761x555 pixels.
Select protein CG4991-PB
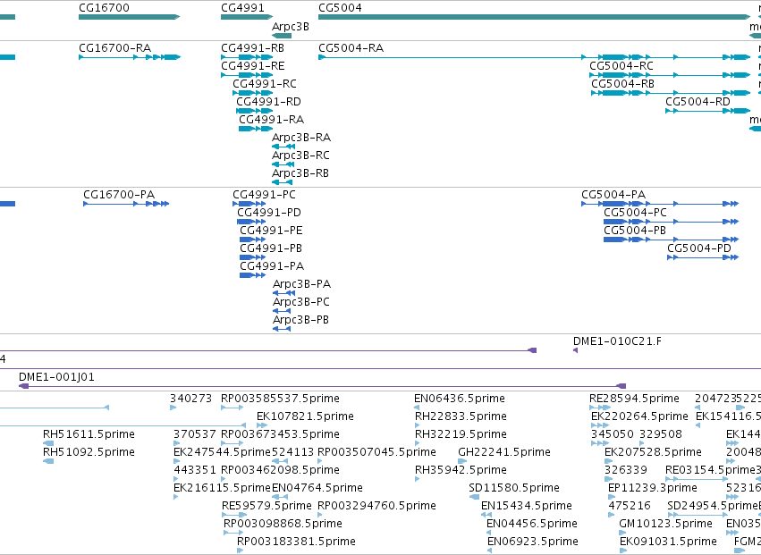(271, 248)
